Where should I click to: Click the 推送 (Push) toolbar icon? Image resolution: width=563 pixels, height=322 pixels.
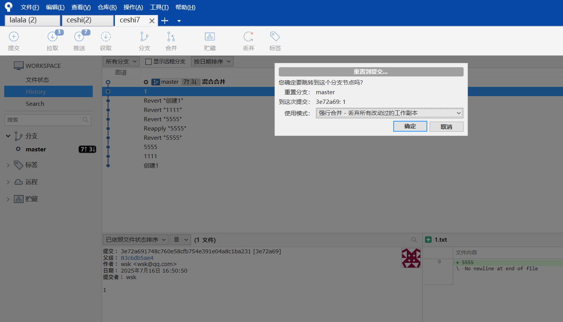(79, 37)
